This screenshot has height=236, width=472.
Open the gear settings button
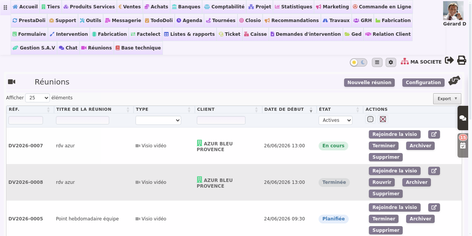(391, 62)
